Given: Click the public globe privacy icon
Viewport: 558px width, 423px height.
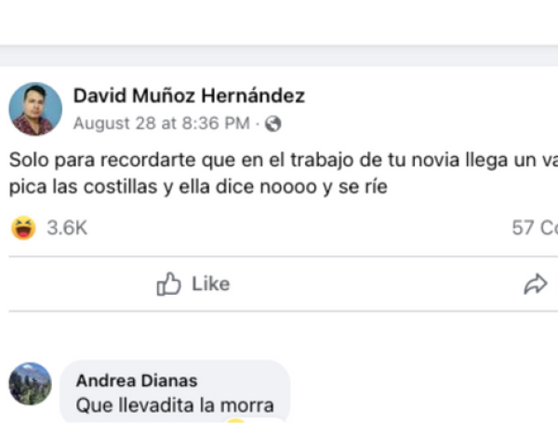Looking at the screenshot, I should pyautogui.click(x=272, y=124).
